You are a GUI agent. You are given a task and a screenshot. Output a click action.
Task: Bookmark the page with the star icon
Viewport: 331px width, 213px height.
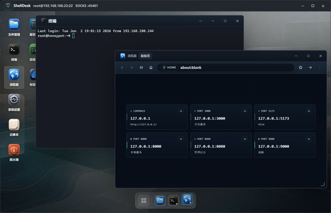[301, 67]
